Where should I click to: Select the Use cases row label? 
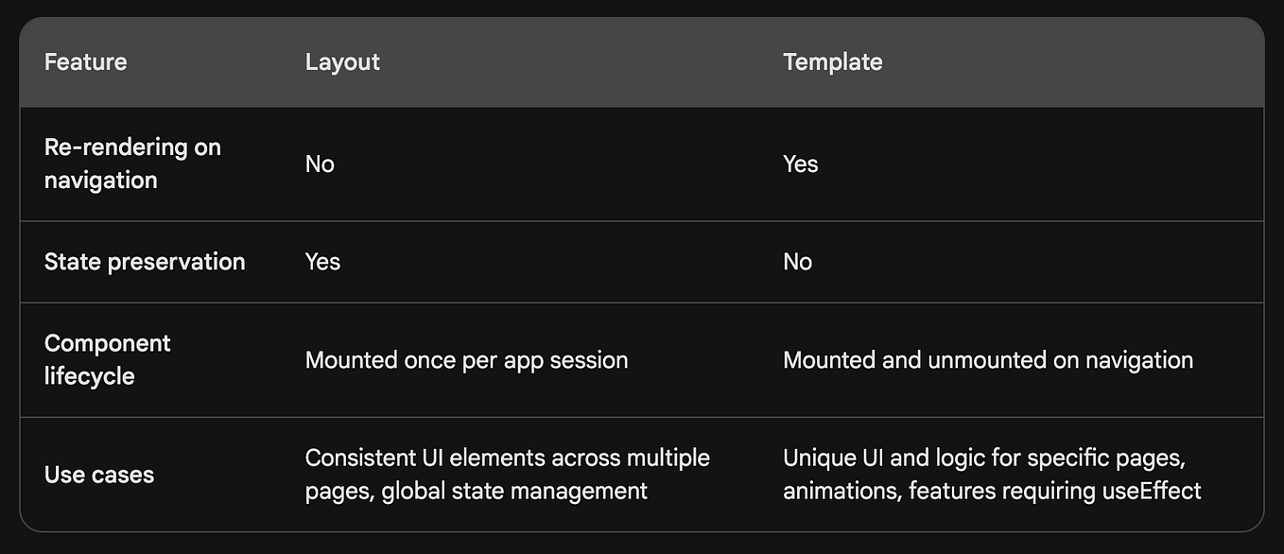pyautogui.click(x=98, y=475)
